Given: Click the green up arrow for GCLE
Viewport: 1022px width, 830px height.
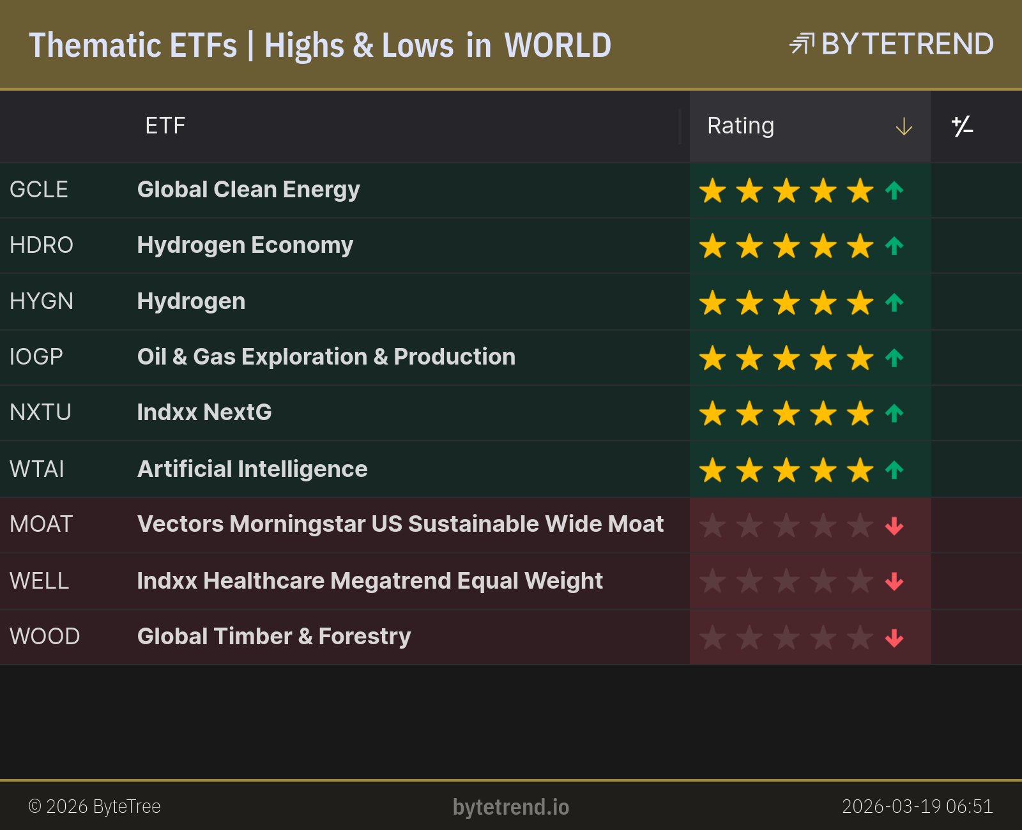Looking at the screenshot, I should coord(894,190).
